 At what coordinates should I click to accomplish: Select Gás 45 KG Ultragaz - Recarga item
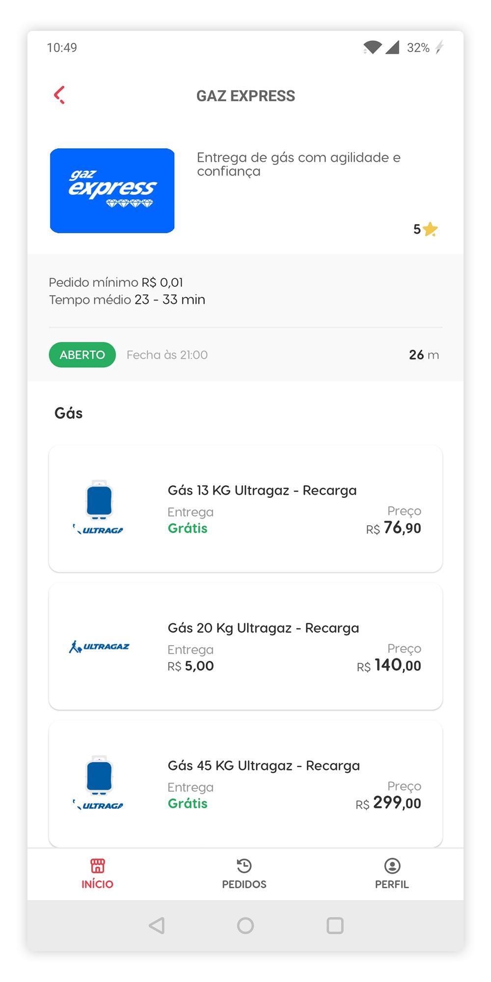click(x=245, y=784)
